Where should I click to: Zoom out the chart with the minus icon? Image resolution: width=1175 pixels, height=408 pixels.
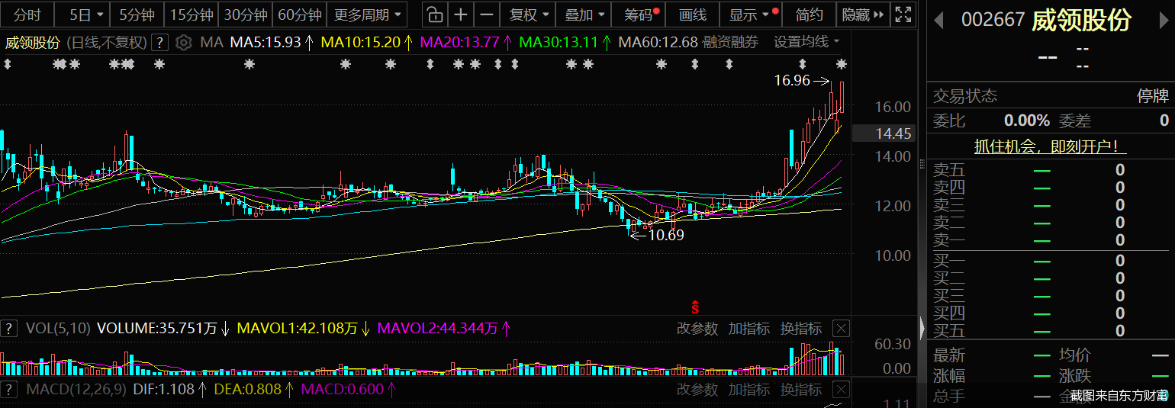(x=487, y=14)
